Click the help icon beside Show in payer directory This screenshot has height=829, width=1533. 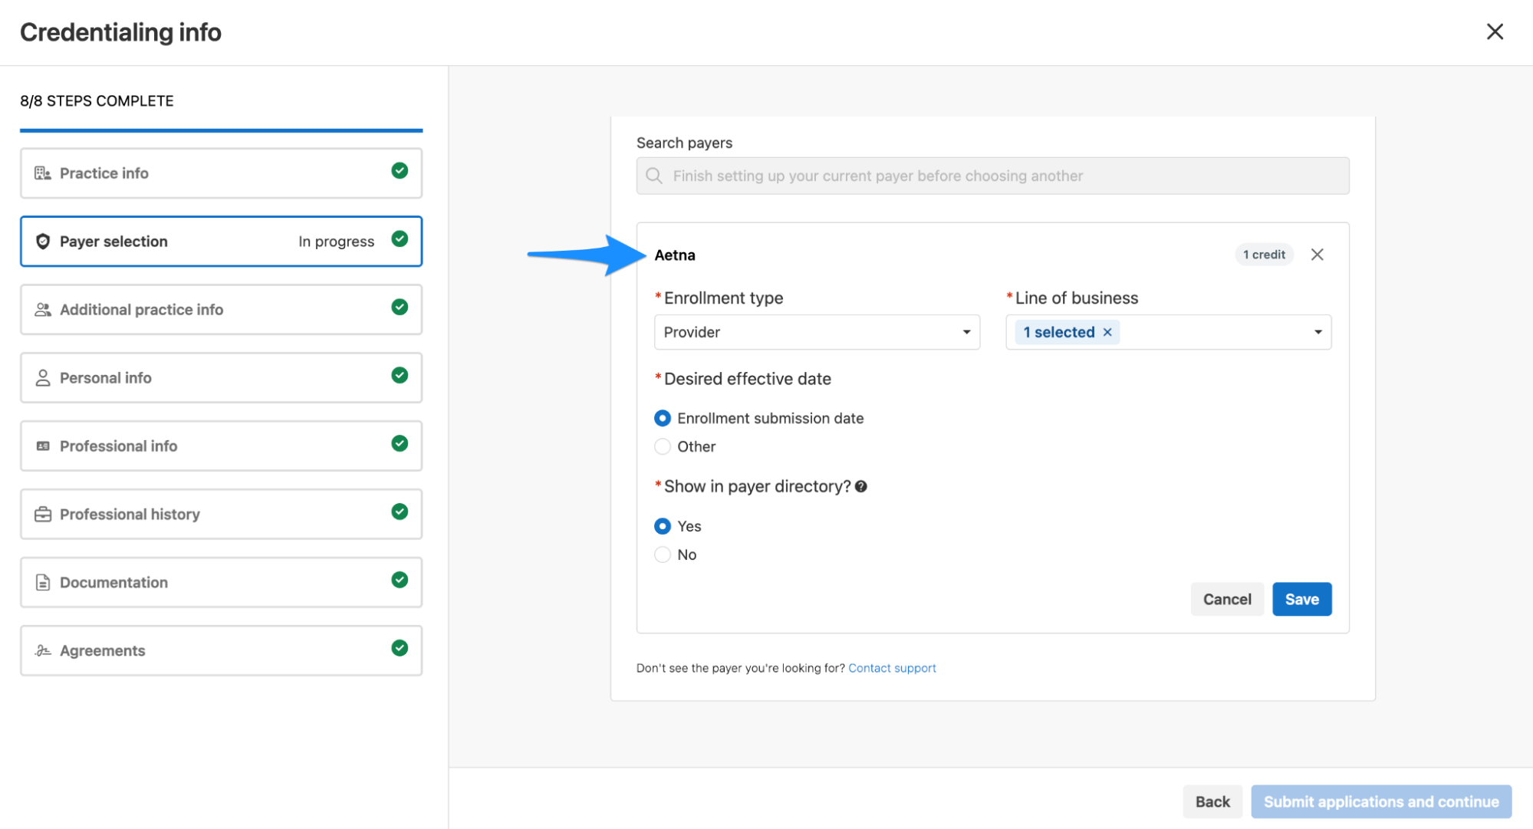[861, 486]
